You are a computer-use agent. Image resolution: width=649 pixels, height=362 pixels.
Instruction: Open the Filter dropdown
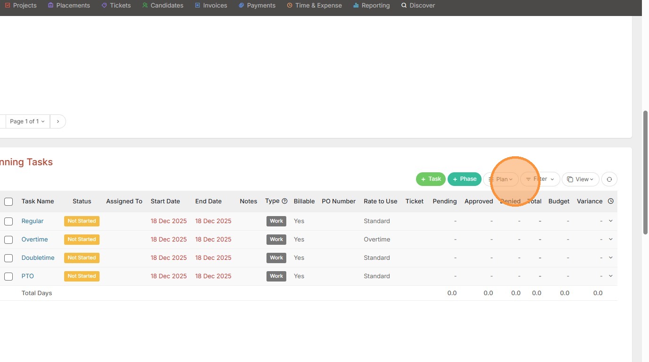click(x=540, y=179)
